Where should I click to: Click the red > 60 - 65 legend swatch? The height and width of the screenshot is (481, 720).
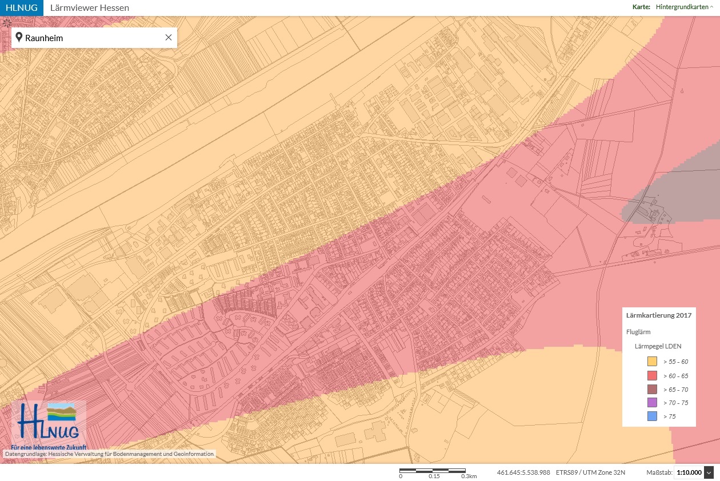(651, 375)
